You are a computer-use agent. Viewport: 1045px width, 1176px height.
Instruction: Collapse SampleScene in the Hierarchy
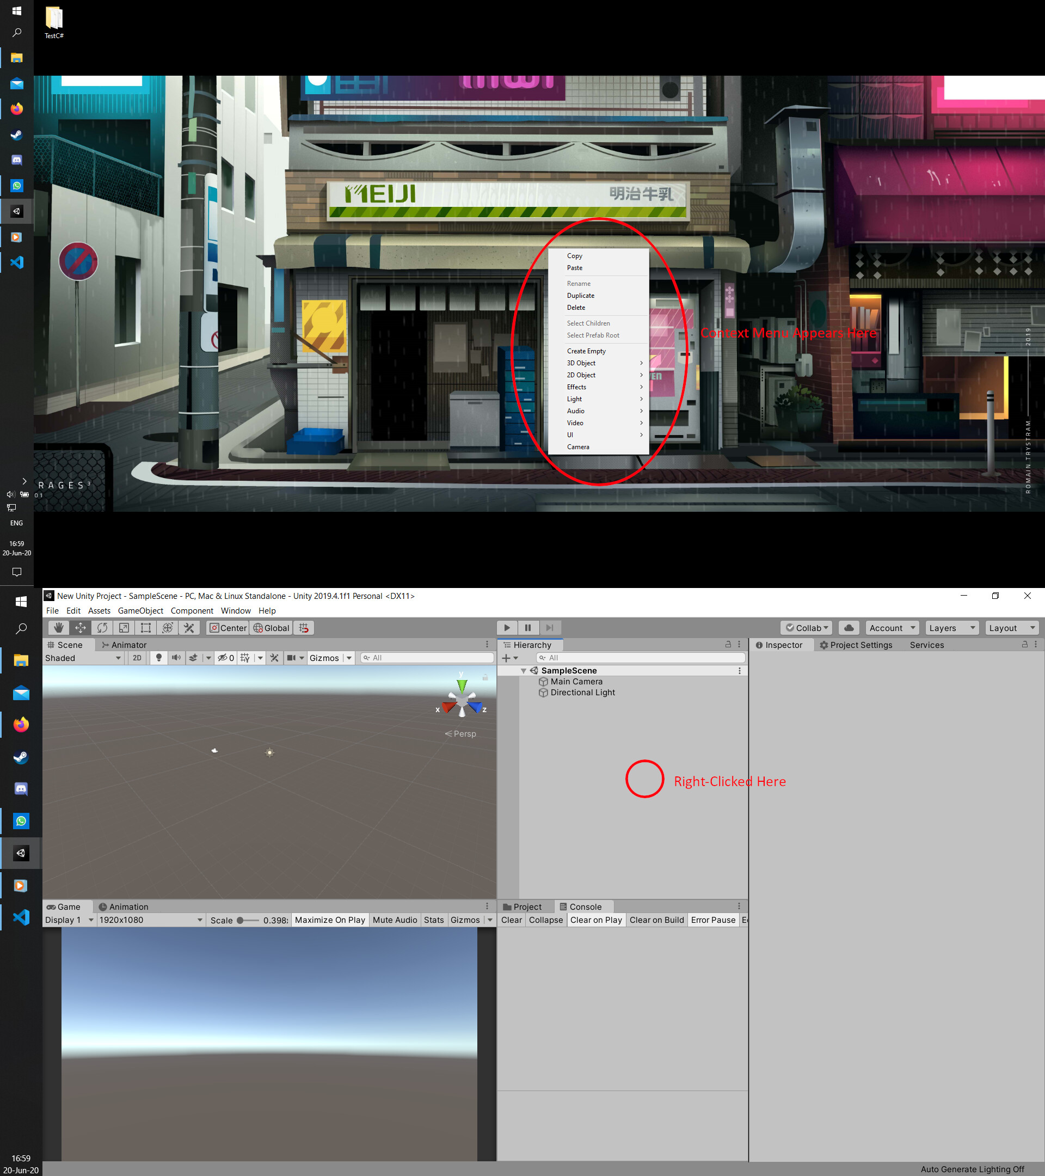524,670
